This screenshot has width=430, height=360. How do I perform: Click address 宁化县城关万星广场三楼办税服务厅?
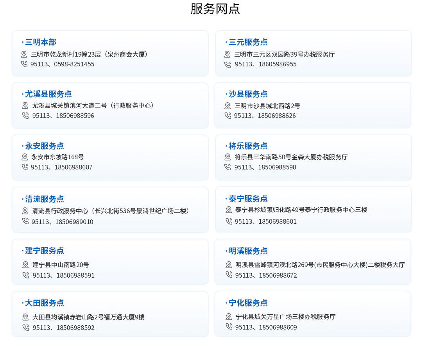tap(285, 317)
